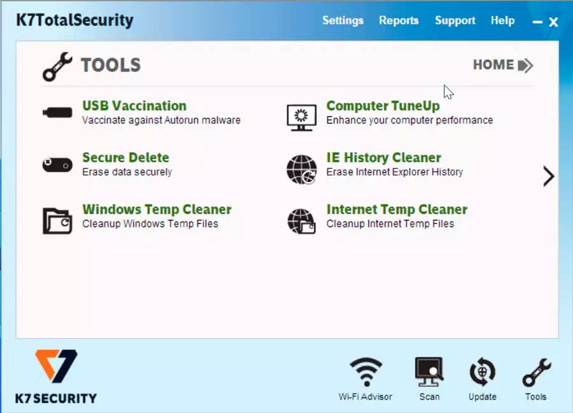Click the USB drive icon for USB Vaccination
The image size is (573, 413).
coord(57,112)
